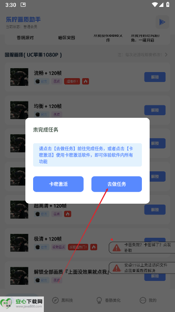Unlock the 流畅 + 120帧 quality option
Screen dimensions: 175x312
155,77
